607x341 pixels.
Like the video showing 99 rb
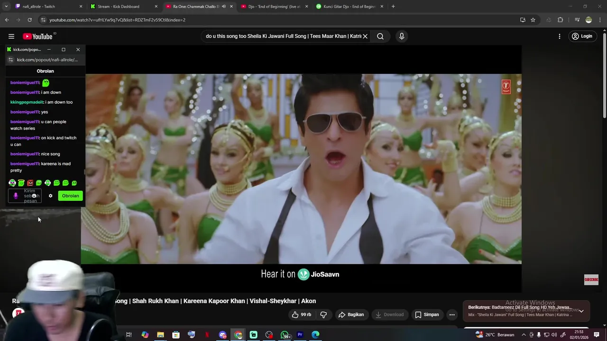(x=302, y=314)
